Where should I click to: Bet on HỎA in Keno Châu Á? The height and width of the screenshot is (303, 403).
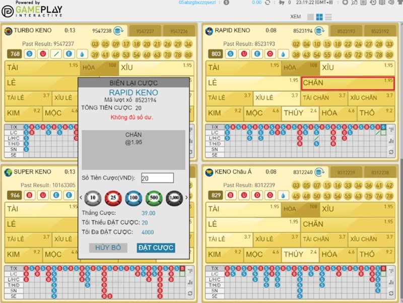338,255
